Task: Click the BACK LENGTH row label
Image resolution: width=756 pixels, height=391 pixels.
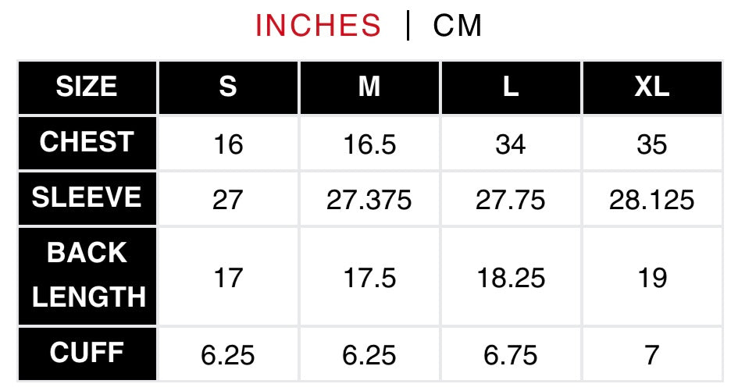Action: pos(87,276)
